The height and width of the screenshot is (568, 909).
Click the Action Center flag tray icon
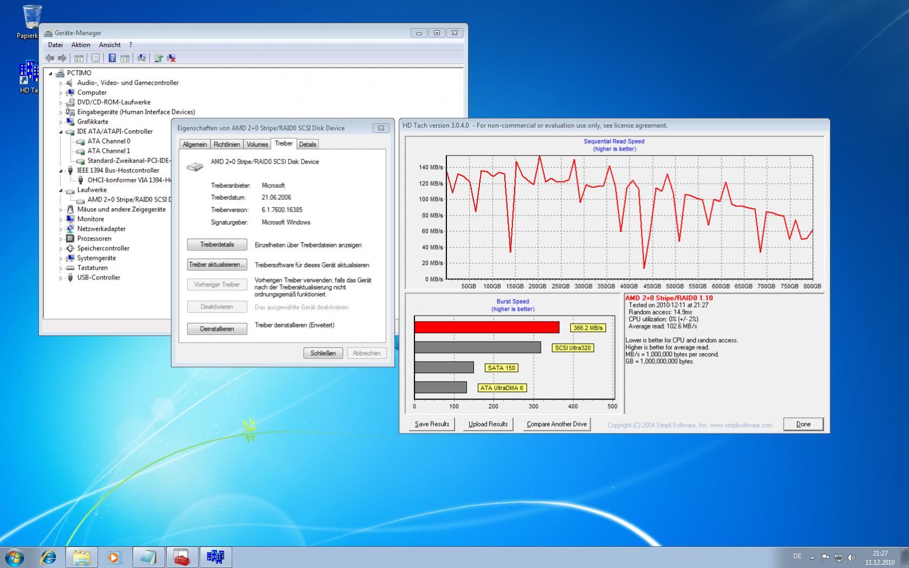pyautogui.click(x=825, y=557)
